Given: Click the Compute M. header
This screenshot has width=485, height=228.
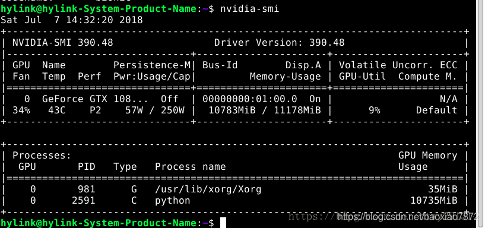Looking at the screenshot, I should pyautogui.click(x=428, y=77).
